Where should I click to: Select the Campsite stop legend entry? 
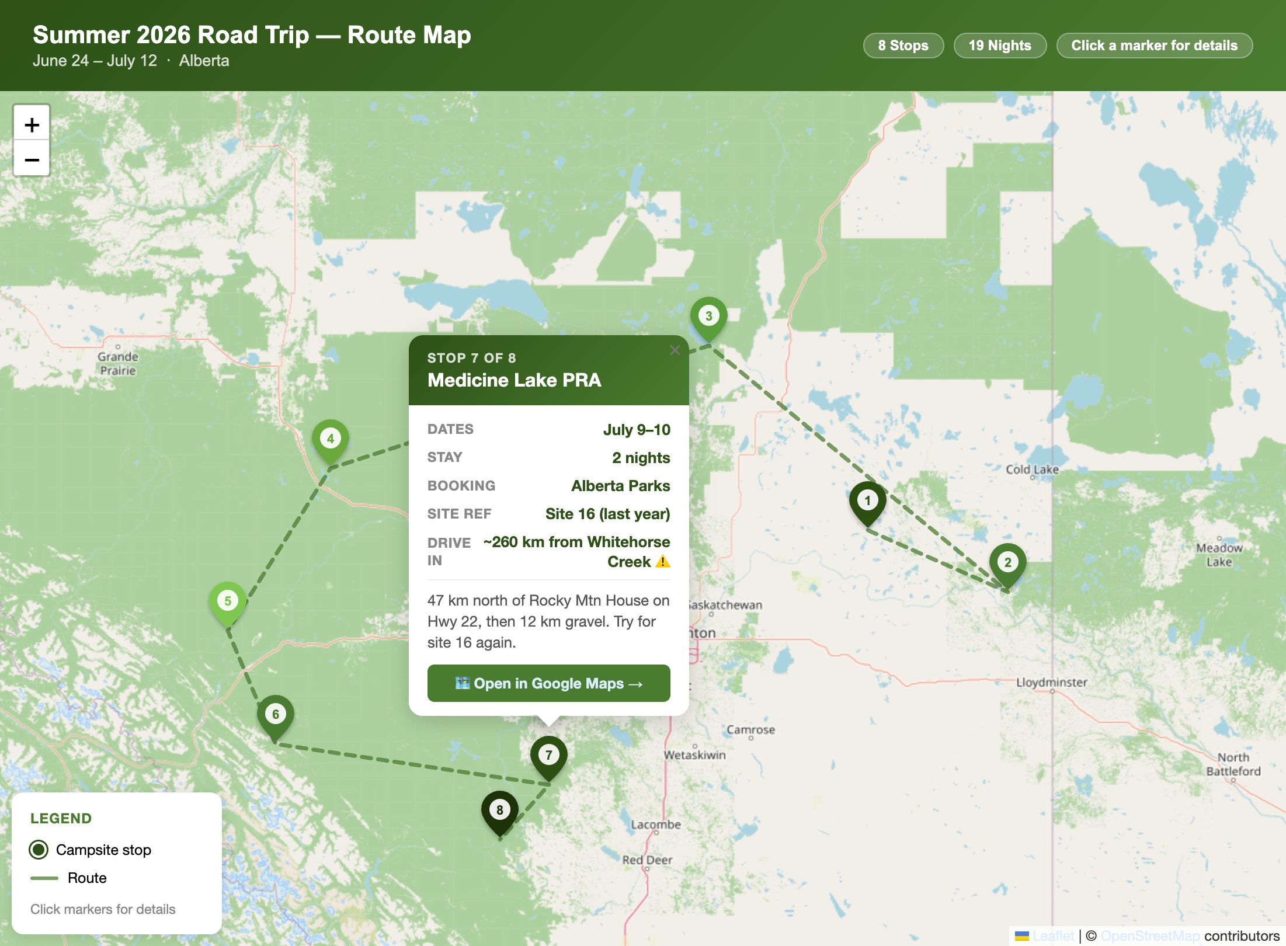coord(103,850)
